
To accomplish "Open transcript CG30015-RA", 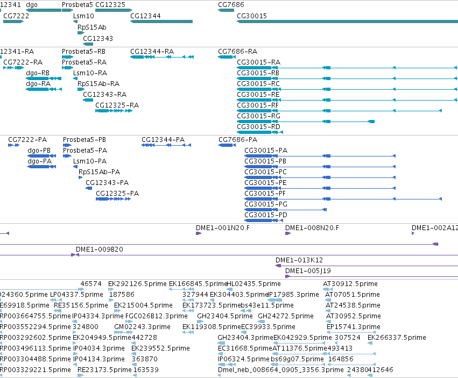I will (258, 62).
